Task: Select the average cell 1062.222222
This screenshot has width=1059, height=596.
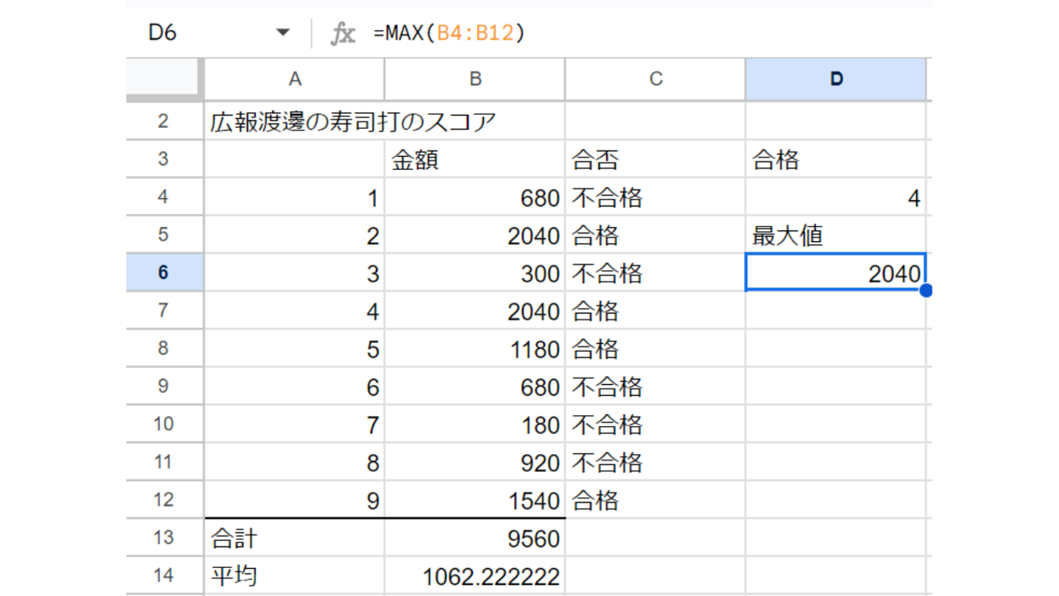Action: [475, 576]
